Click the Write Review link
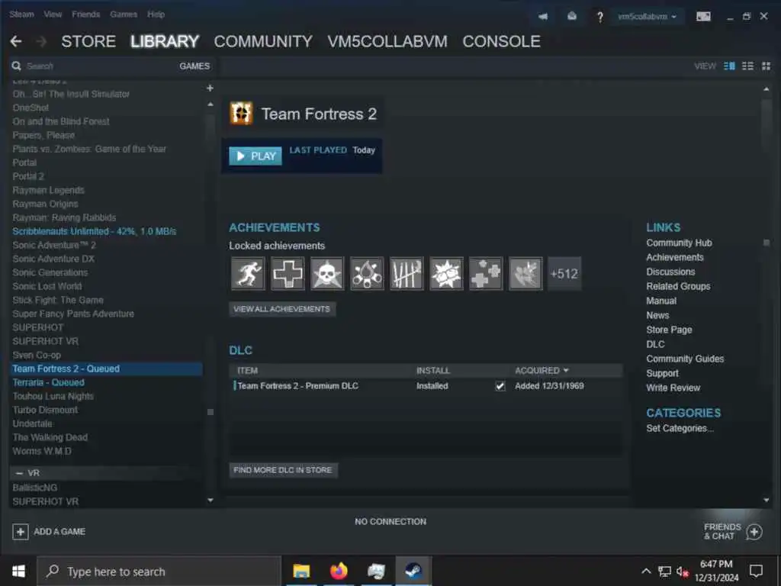 point(673,388)
